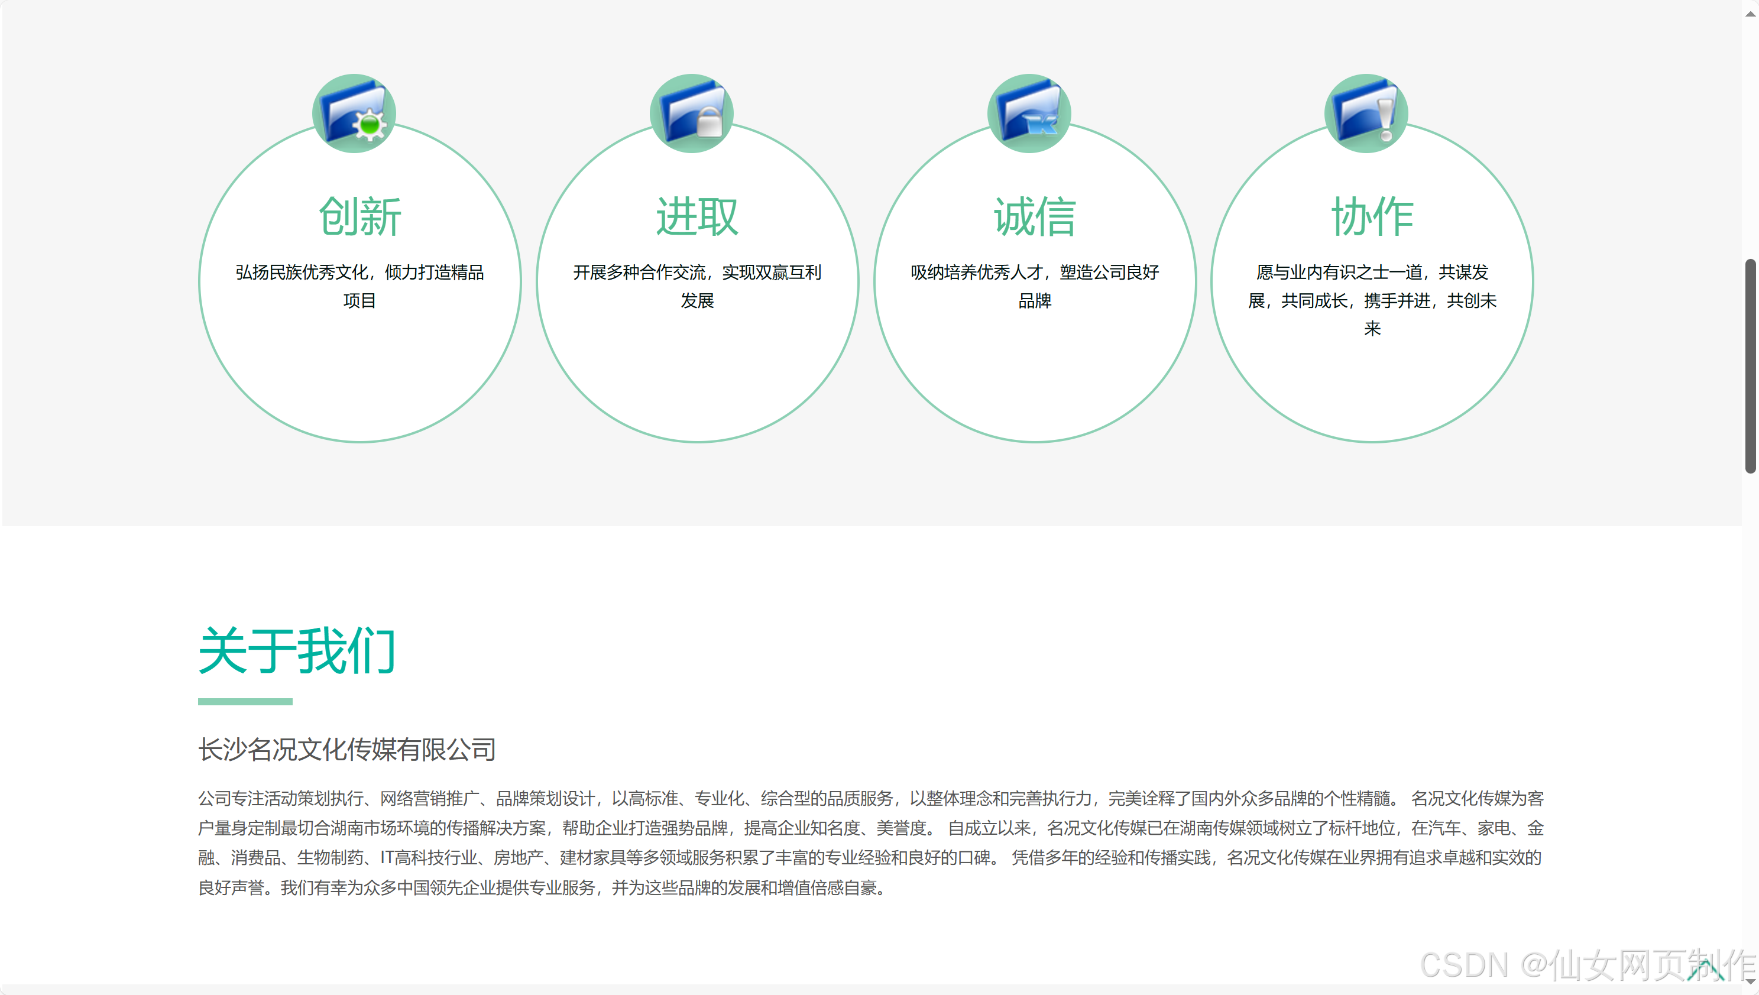
Task: Click the 进取 heading in second circle
Action: point(697,216)
